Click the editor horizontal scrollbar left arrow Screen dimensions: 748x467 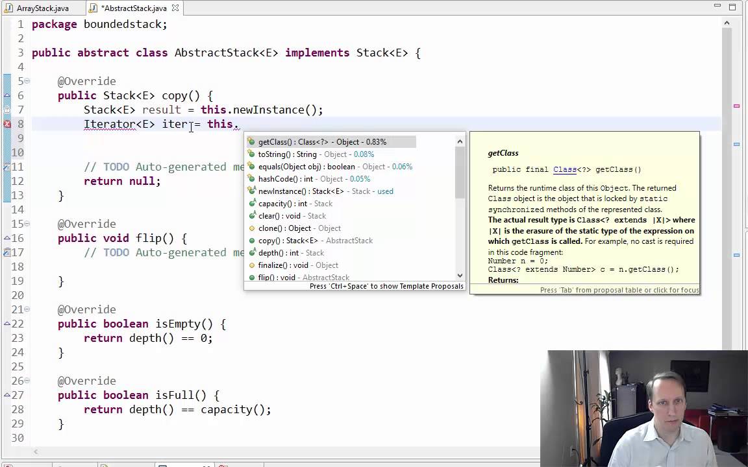[35, 451]
